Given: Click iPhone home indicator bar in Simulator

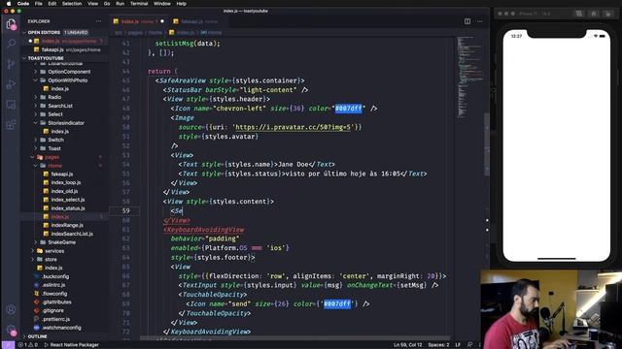Looking at the screenshot, I should pos(557,259).
